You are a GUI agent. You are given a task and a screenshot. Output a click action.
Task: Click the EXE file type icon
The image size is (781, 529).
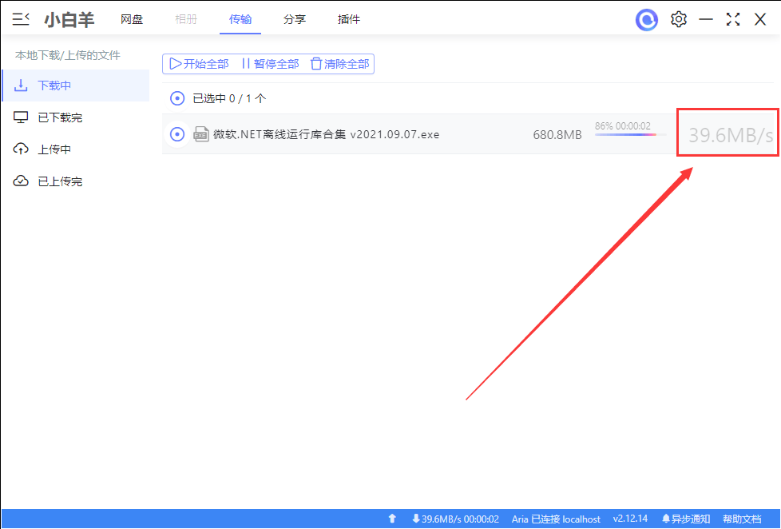(200, 134)
